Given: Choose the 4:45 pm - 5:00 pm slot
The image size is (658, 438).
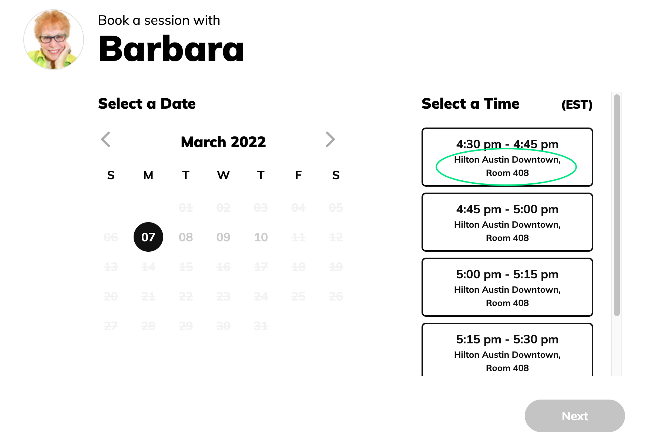Looking at the screenshot, I should tap(507, 222).
